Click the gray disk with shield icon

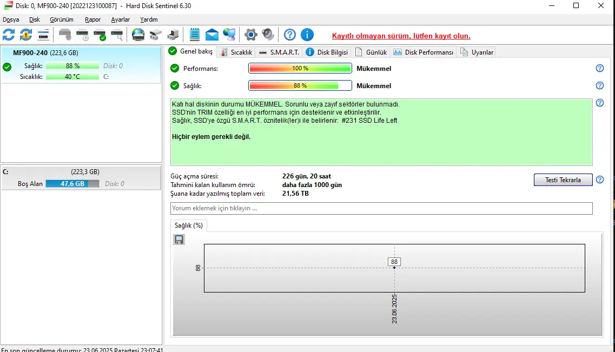click(65, 35)
